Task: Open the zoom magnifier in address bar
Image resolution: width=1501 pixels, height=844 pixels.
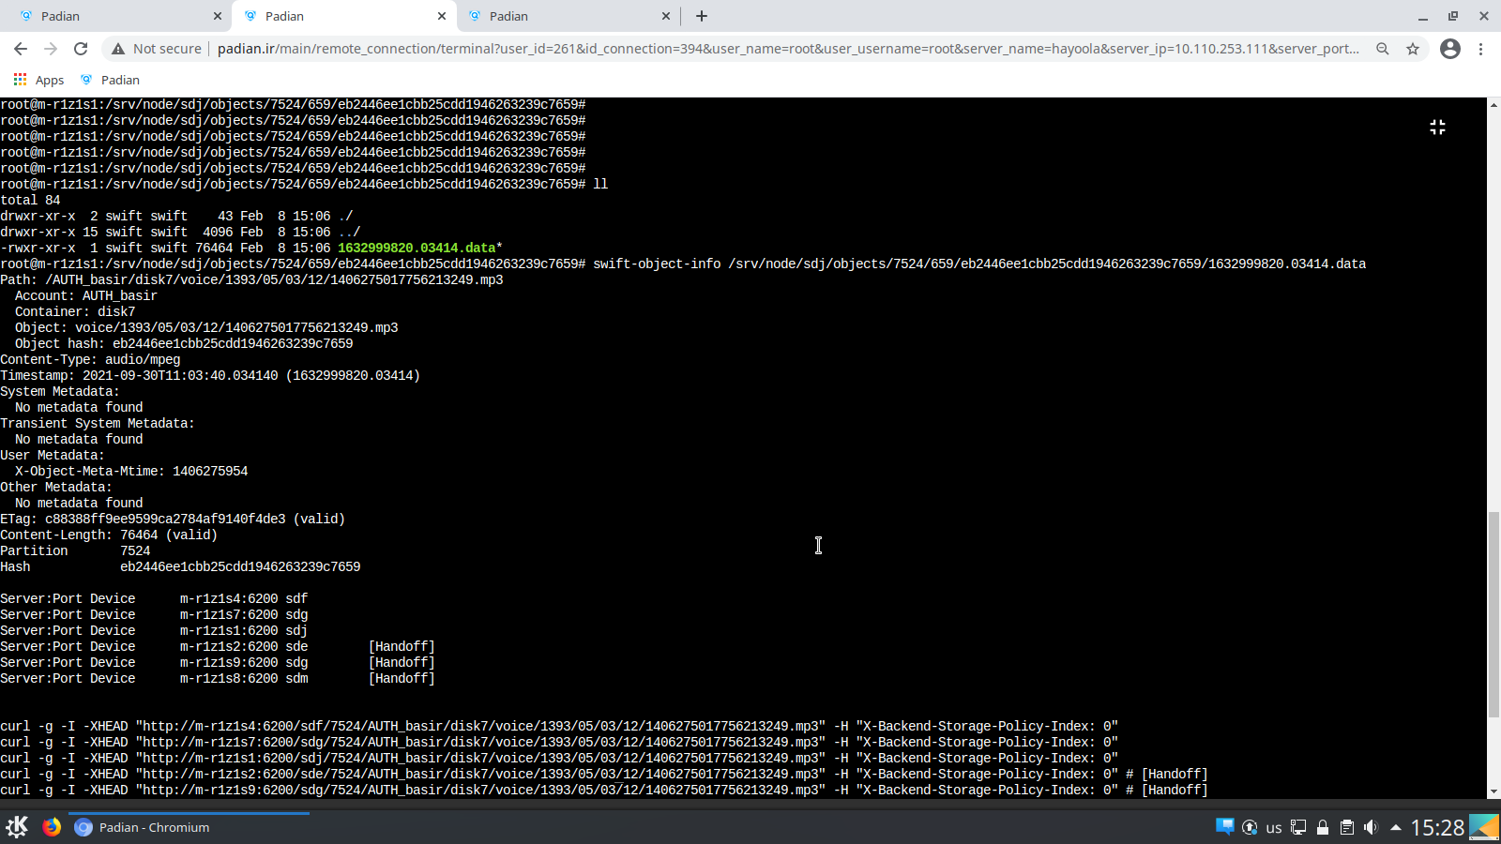Action: point(1383,49)
